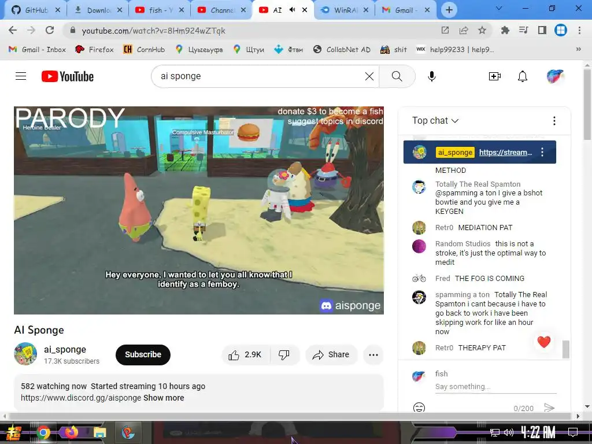The height and width of the screenshot is (444, 592).
Task: Like the video (2.9K thumbs up)
Action: click(x=245, y=354)
